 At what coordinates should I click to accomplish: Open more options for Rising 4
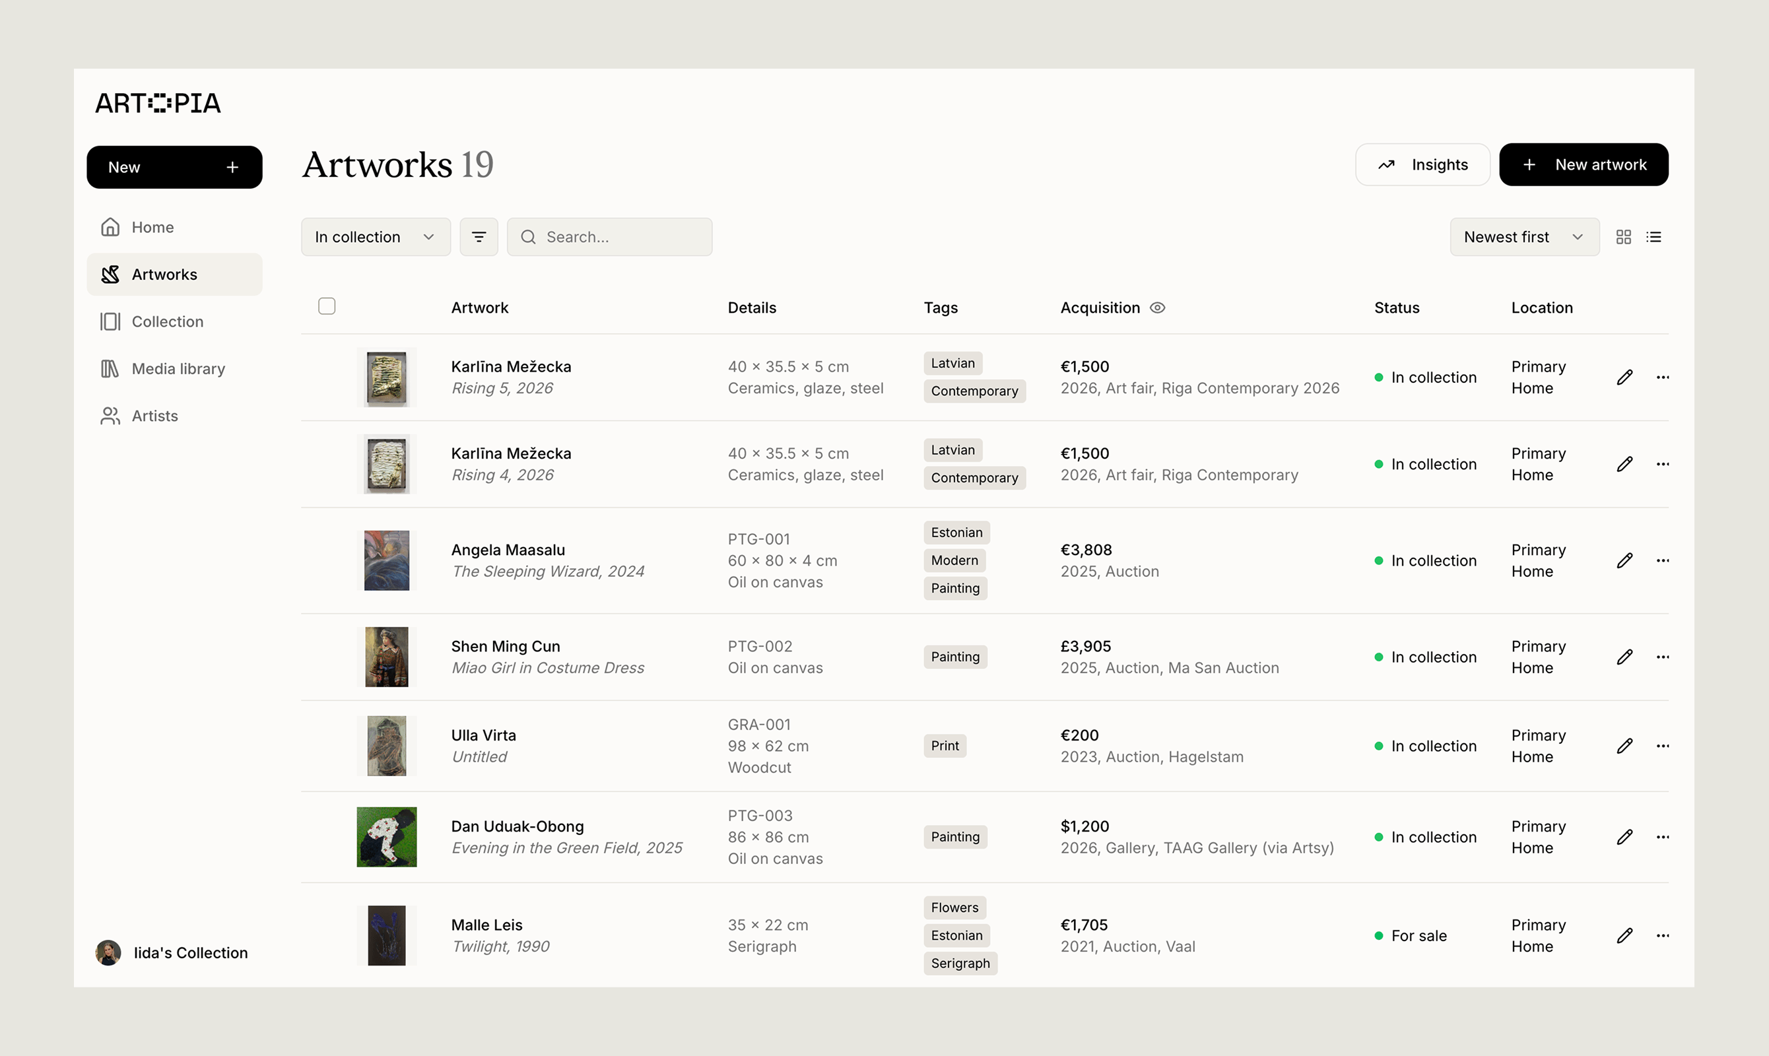[x=1662, y=464]
